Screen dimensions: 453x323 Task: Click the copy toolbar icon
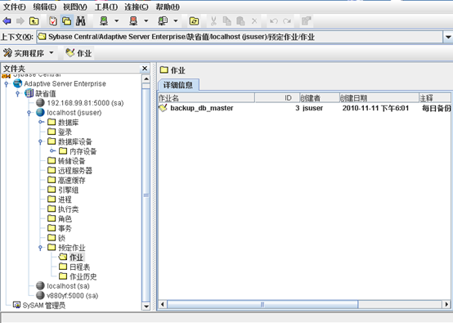tap(226, 21)
